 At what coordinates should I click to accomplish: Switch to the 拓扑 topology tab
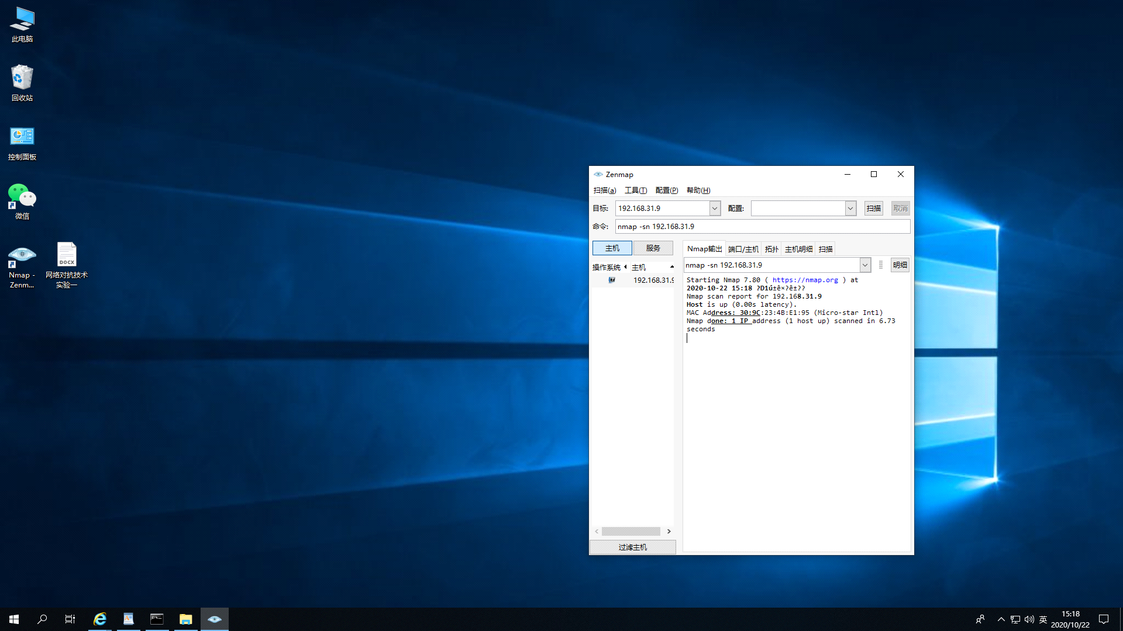(x=771, y=249)
